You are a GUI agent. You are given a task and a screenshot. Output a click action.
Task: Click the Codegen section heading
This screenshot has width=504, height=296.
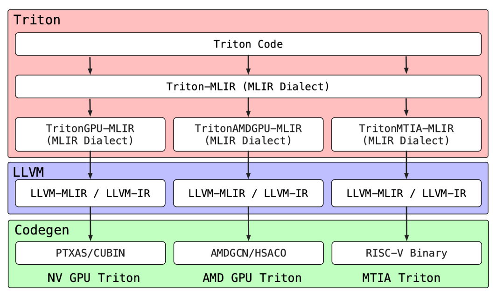tap(42, 230)
